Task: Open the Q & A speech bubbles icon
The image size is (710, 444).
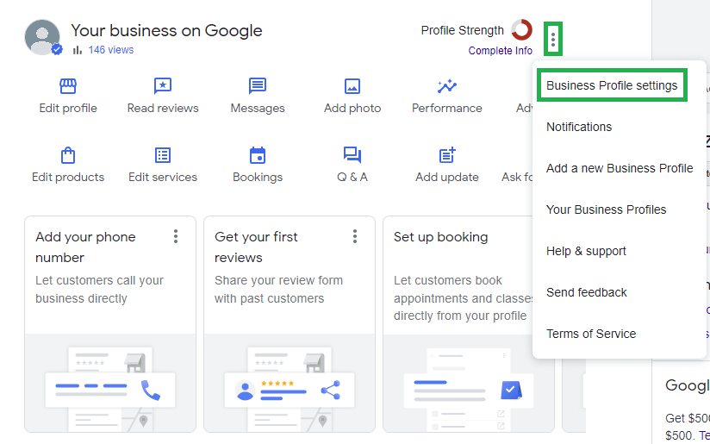Action: click(352, 155)
